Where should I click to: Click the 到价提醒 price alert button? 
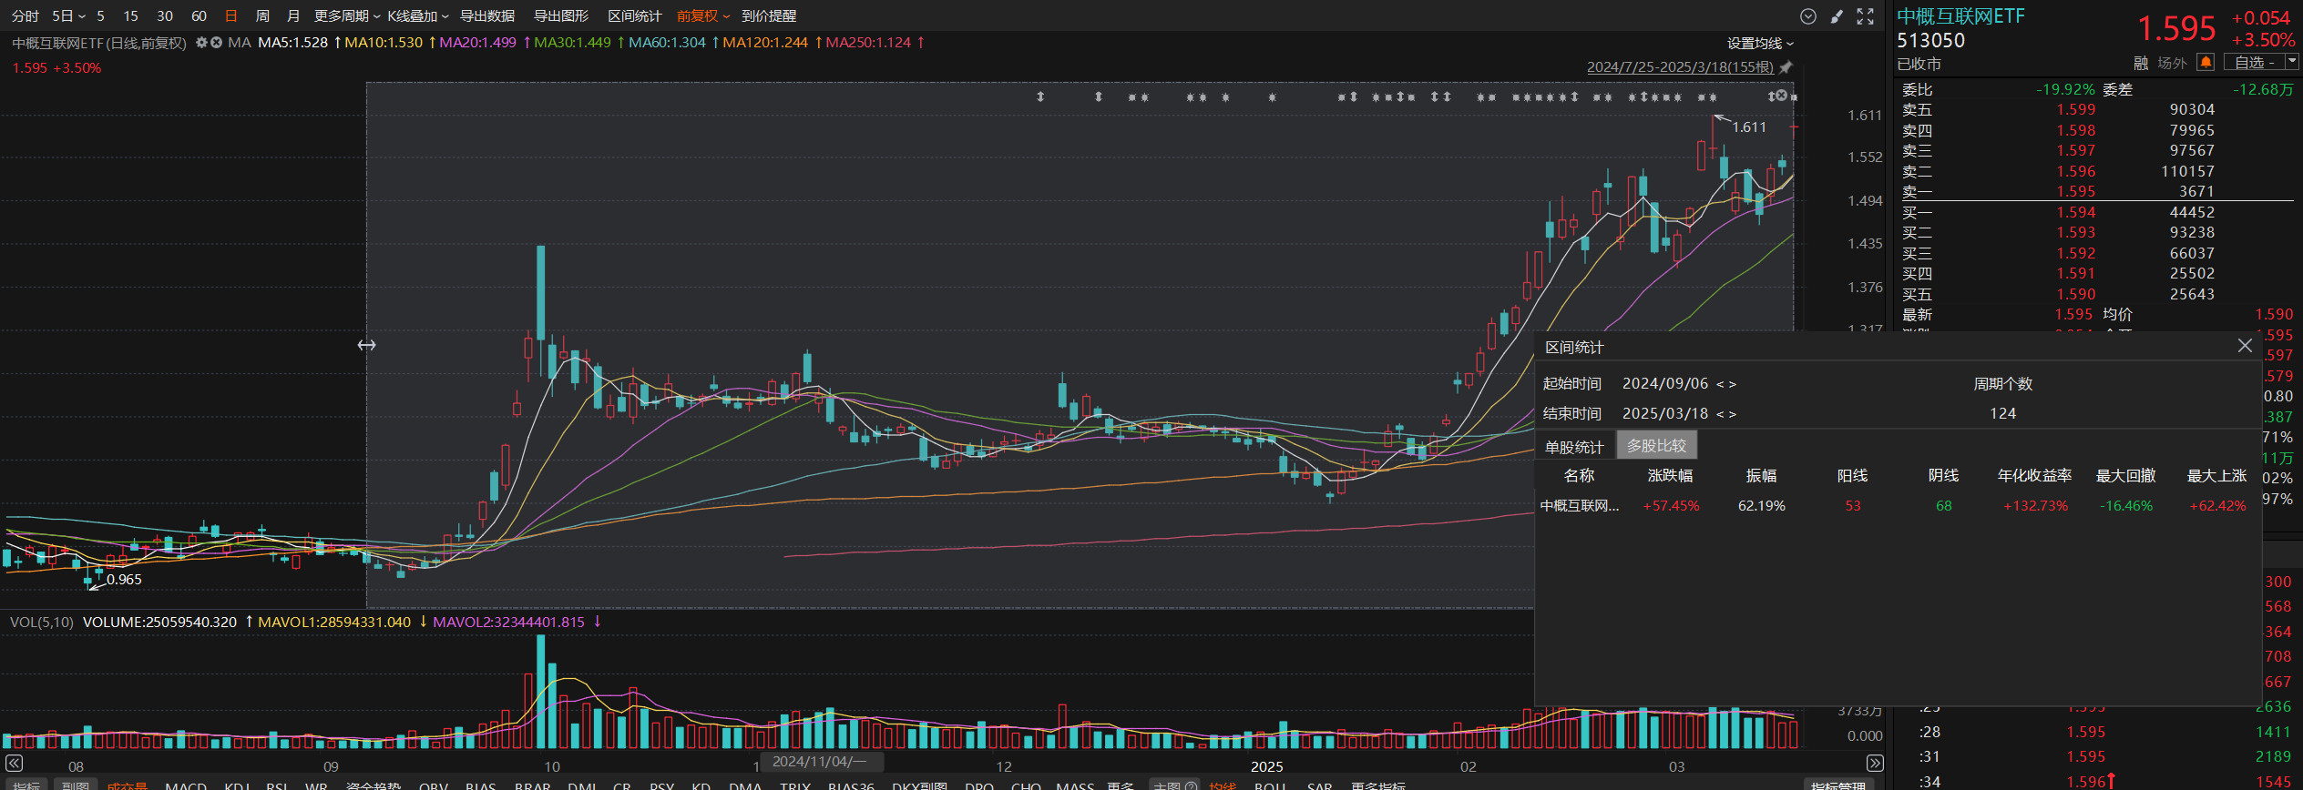coord(769,16)
